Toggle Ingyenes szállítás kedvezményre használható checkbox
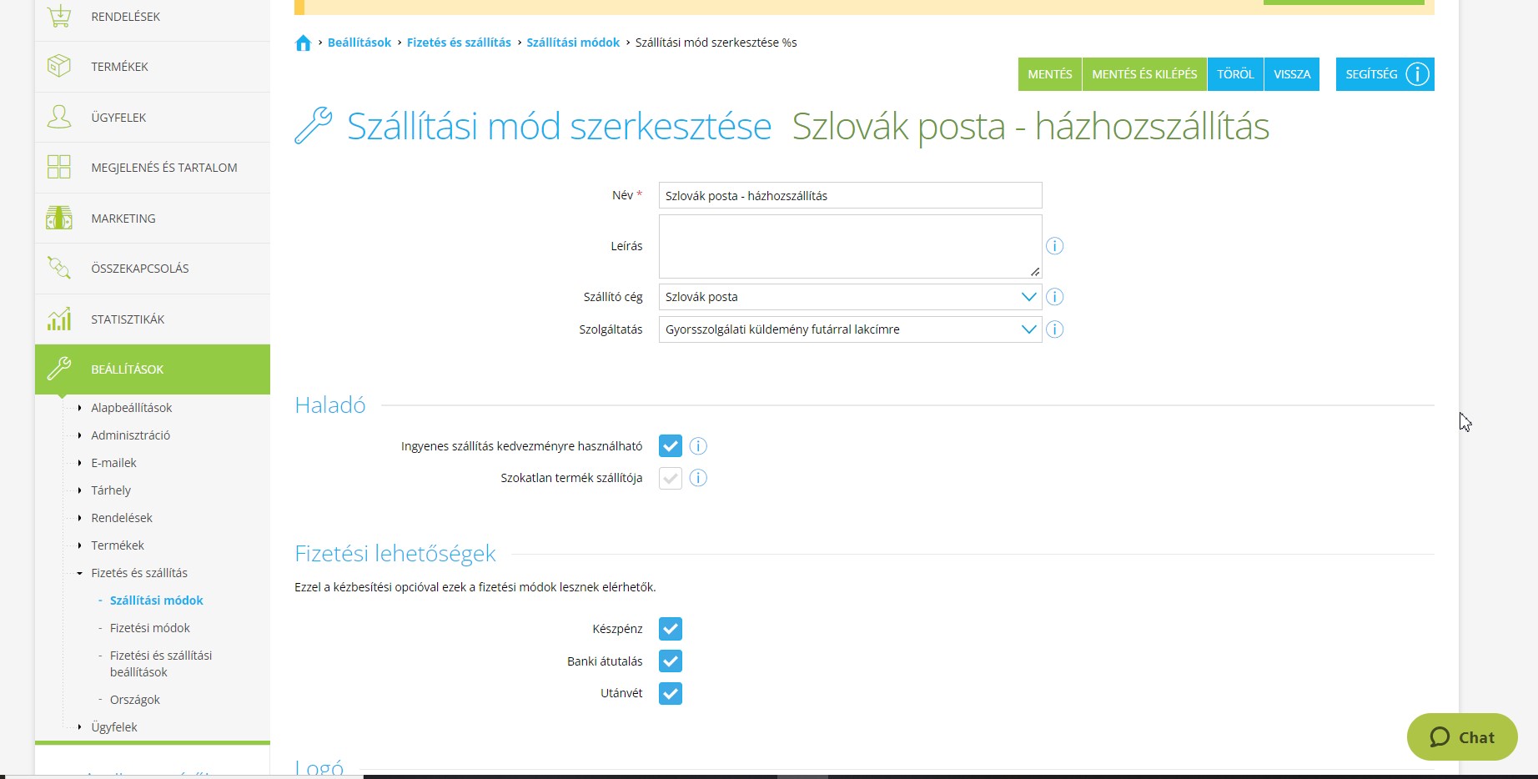Image resolution: width=1538 pixels, height=779 pixels. click(x=671, y=446)
